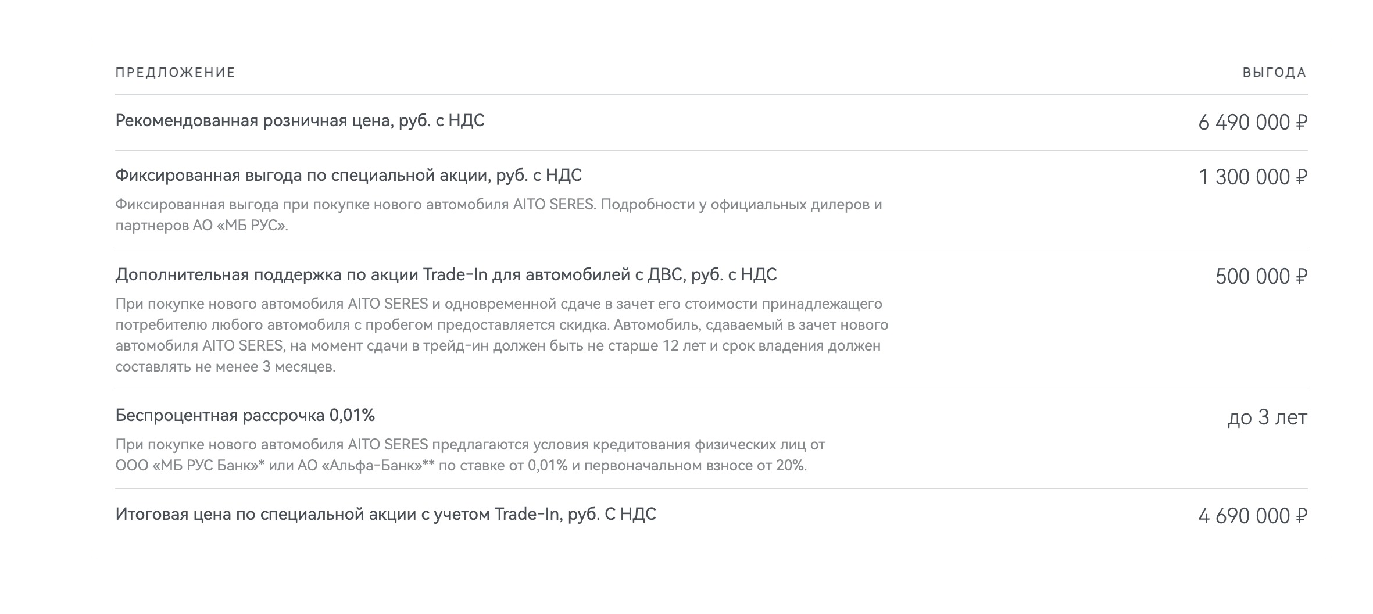
Task: Select 'Беспроцентная рассрочка 0,01%' heading
Action: click(245, 415)
